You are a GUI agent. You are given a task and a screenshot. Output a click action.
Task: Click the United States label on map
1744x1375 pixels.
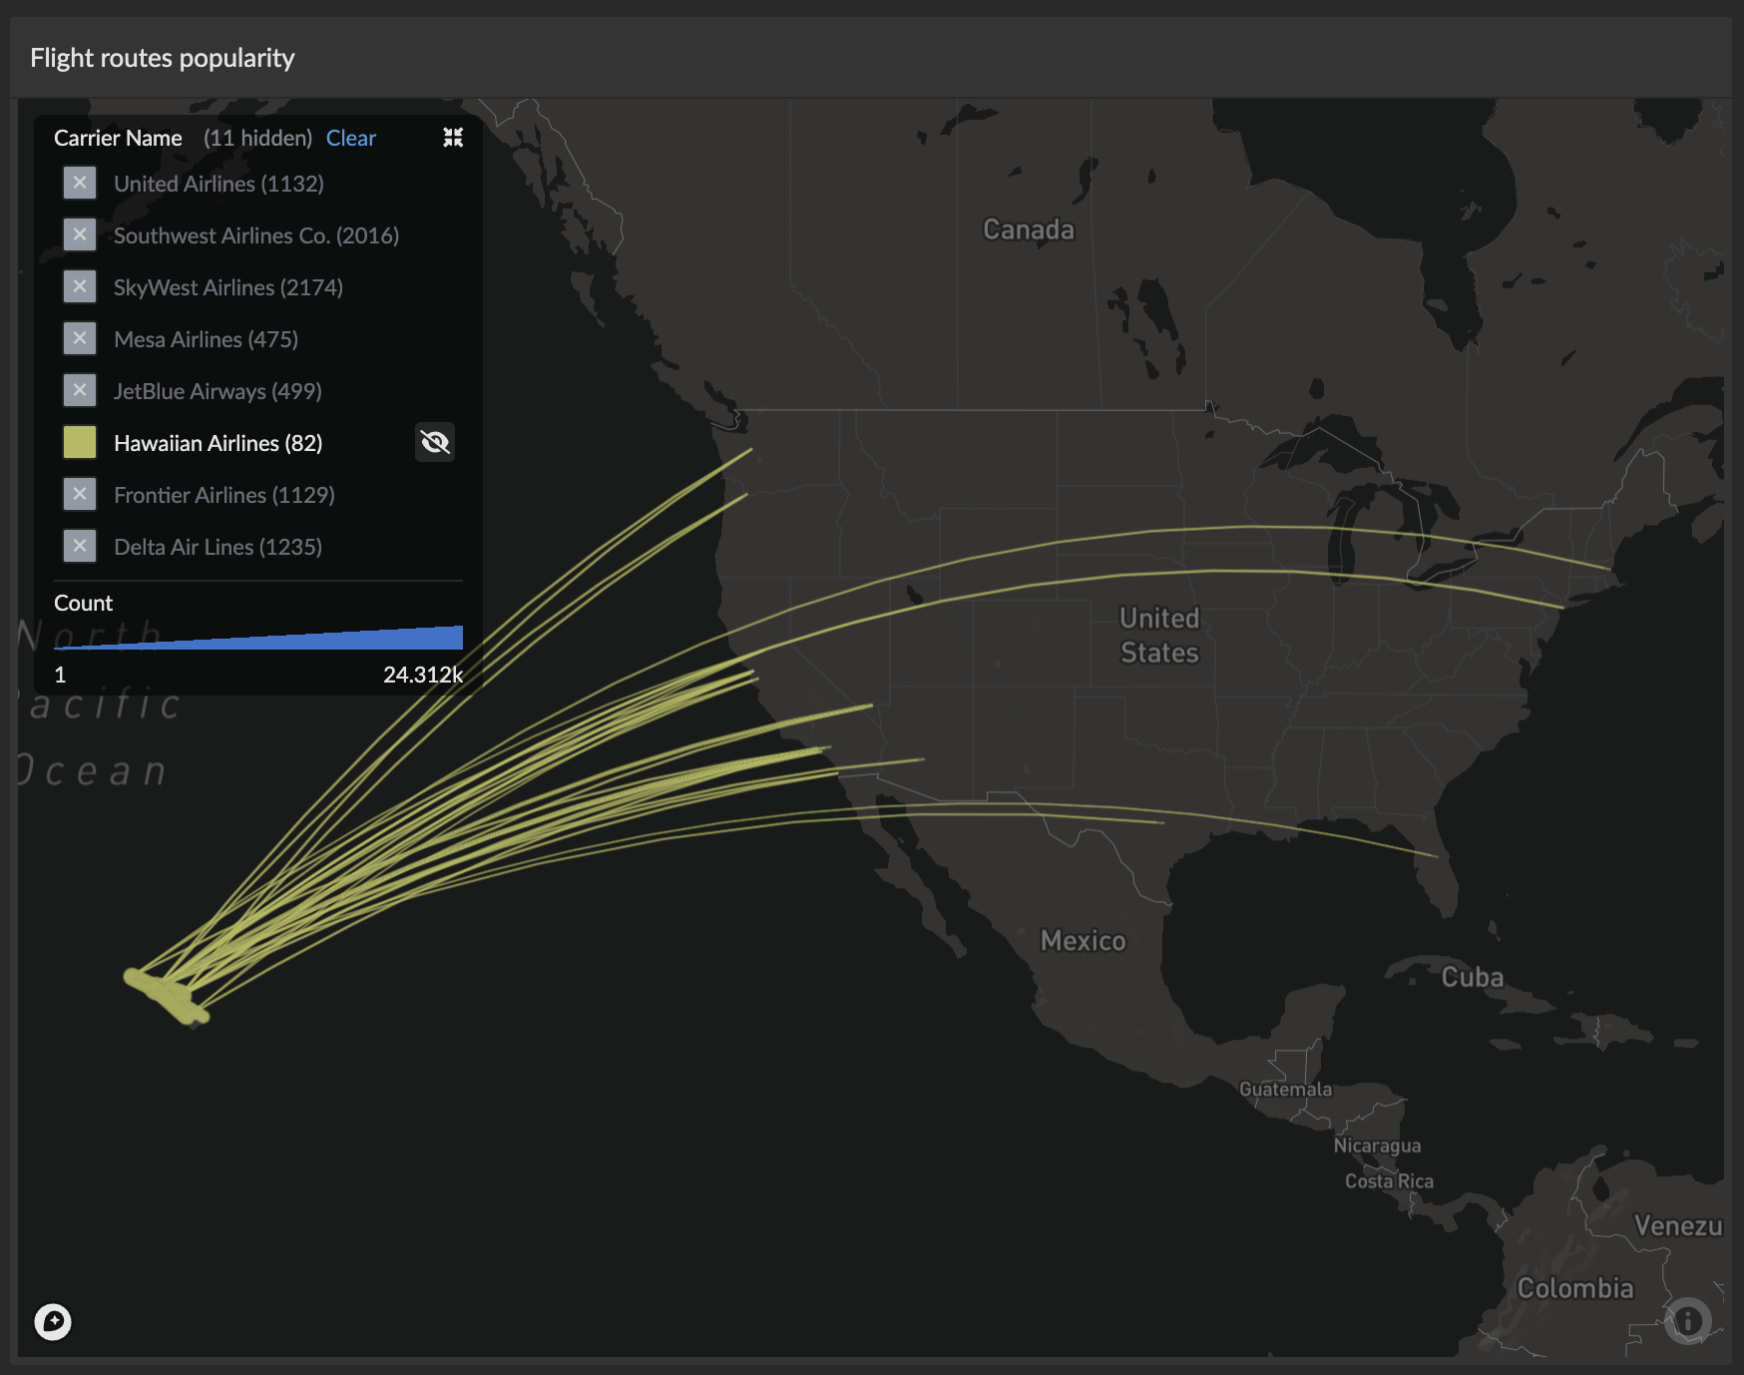(x=1158, y=636)
